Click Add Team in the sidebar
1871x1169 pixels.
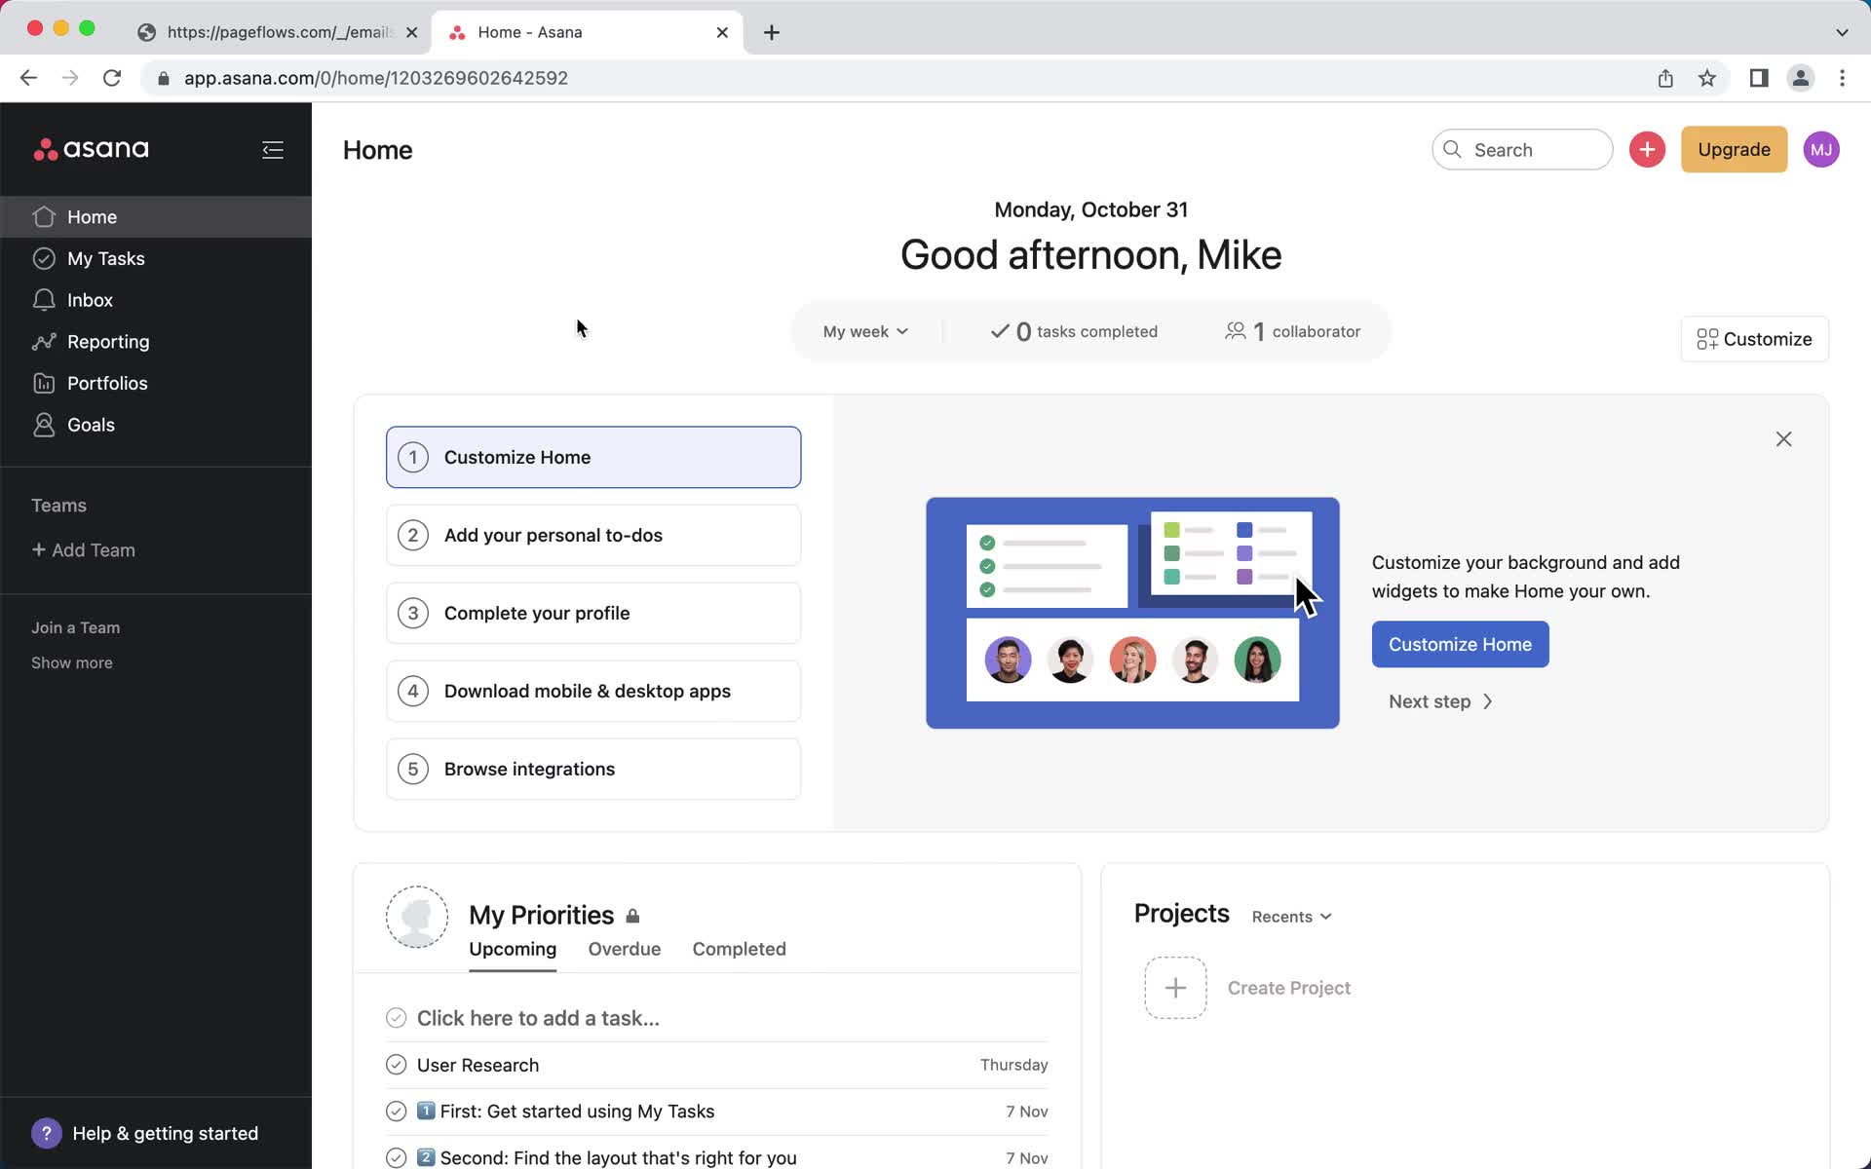pos(84,550)
